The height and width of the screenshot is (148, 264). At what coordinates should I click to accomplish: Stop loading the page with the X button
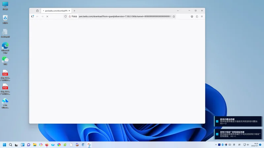coord(47,16)
